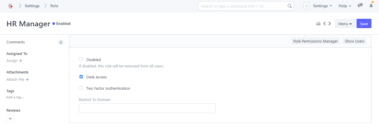Click the search magnifier icon
Image resolution: width=379 pixels, height=127 pixels.
tap(290, 6)
